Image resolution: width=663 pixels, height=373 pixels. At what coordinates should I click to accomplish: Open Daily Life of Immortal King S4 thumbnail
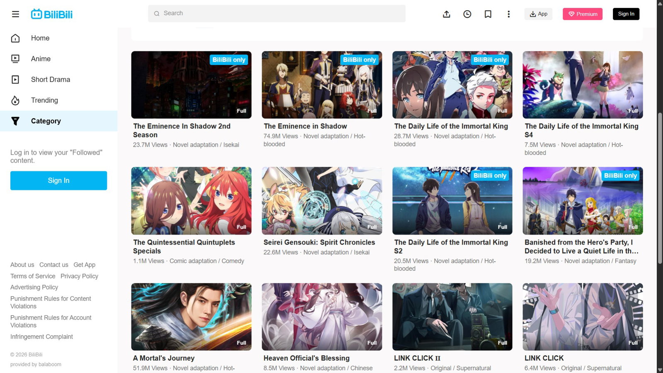pos(583,85)
